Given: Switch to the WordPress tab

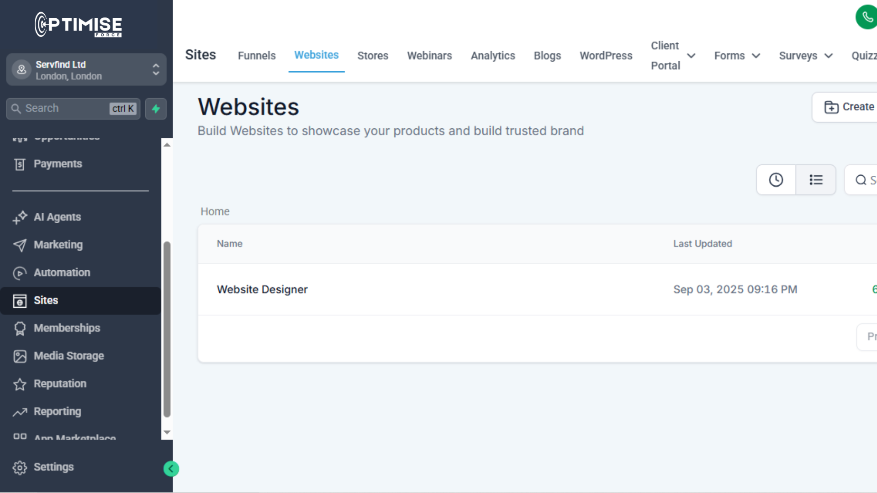Looking at the screenshot, I should (606, 56).
